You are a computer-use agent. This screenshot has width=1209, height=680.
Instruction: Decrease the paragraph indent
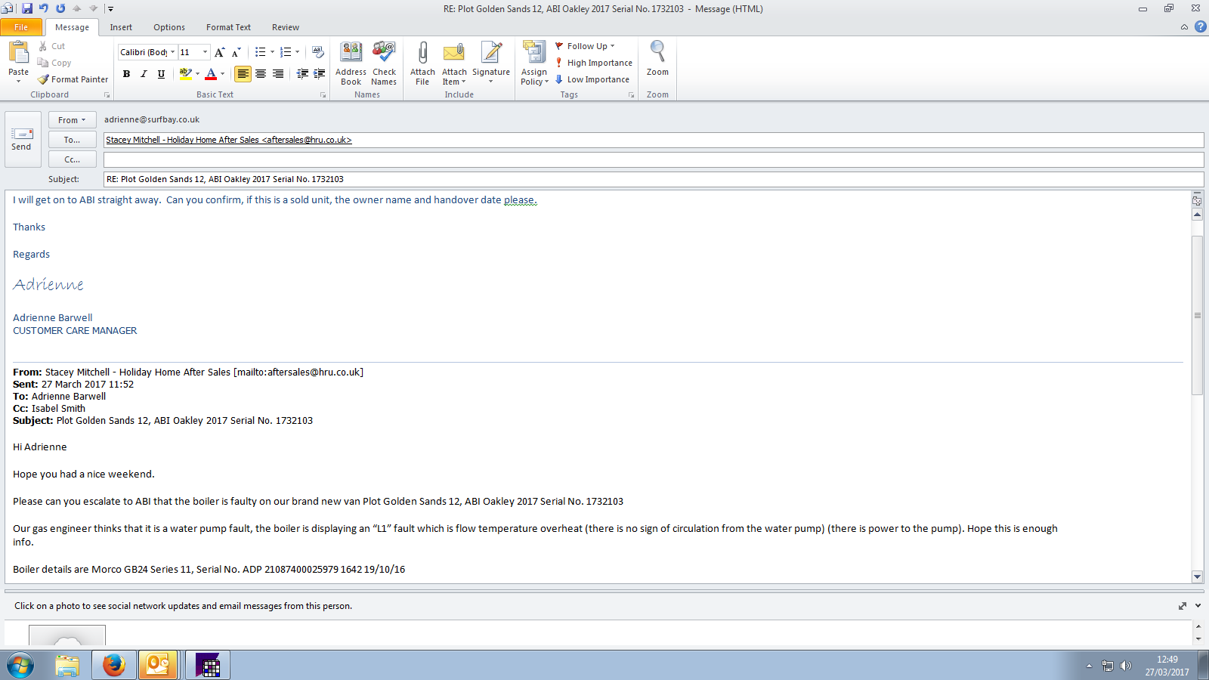click(x=302, y=74)
